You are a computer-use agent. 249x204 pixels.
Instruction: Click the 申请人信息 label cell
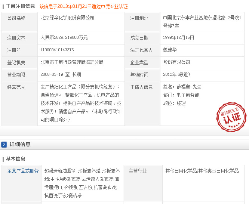(x=142, y=103)
